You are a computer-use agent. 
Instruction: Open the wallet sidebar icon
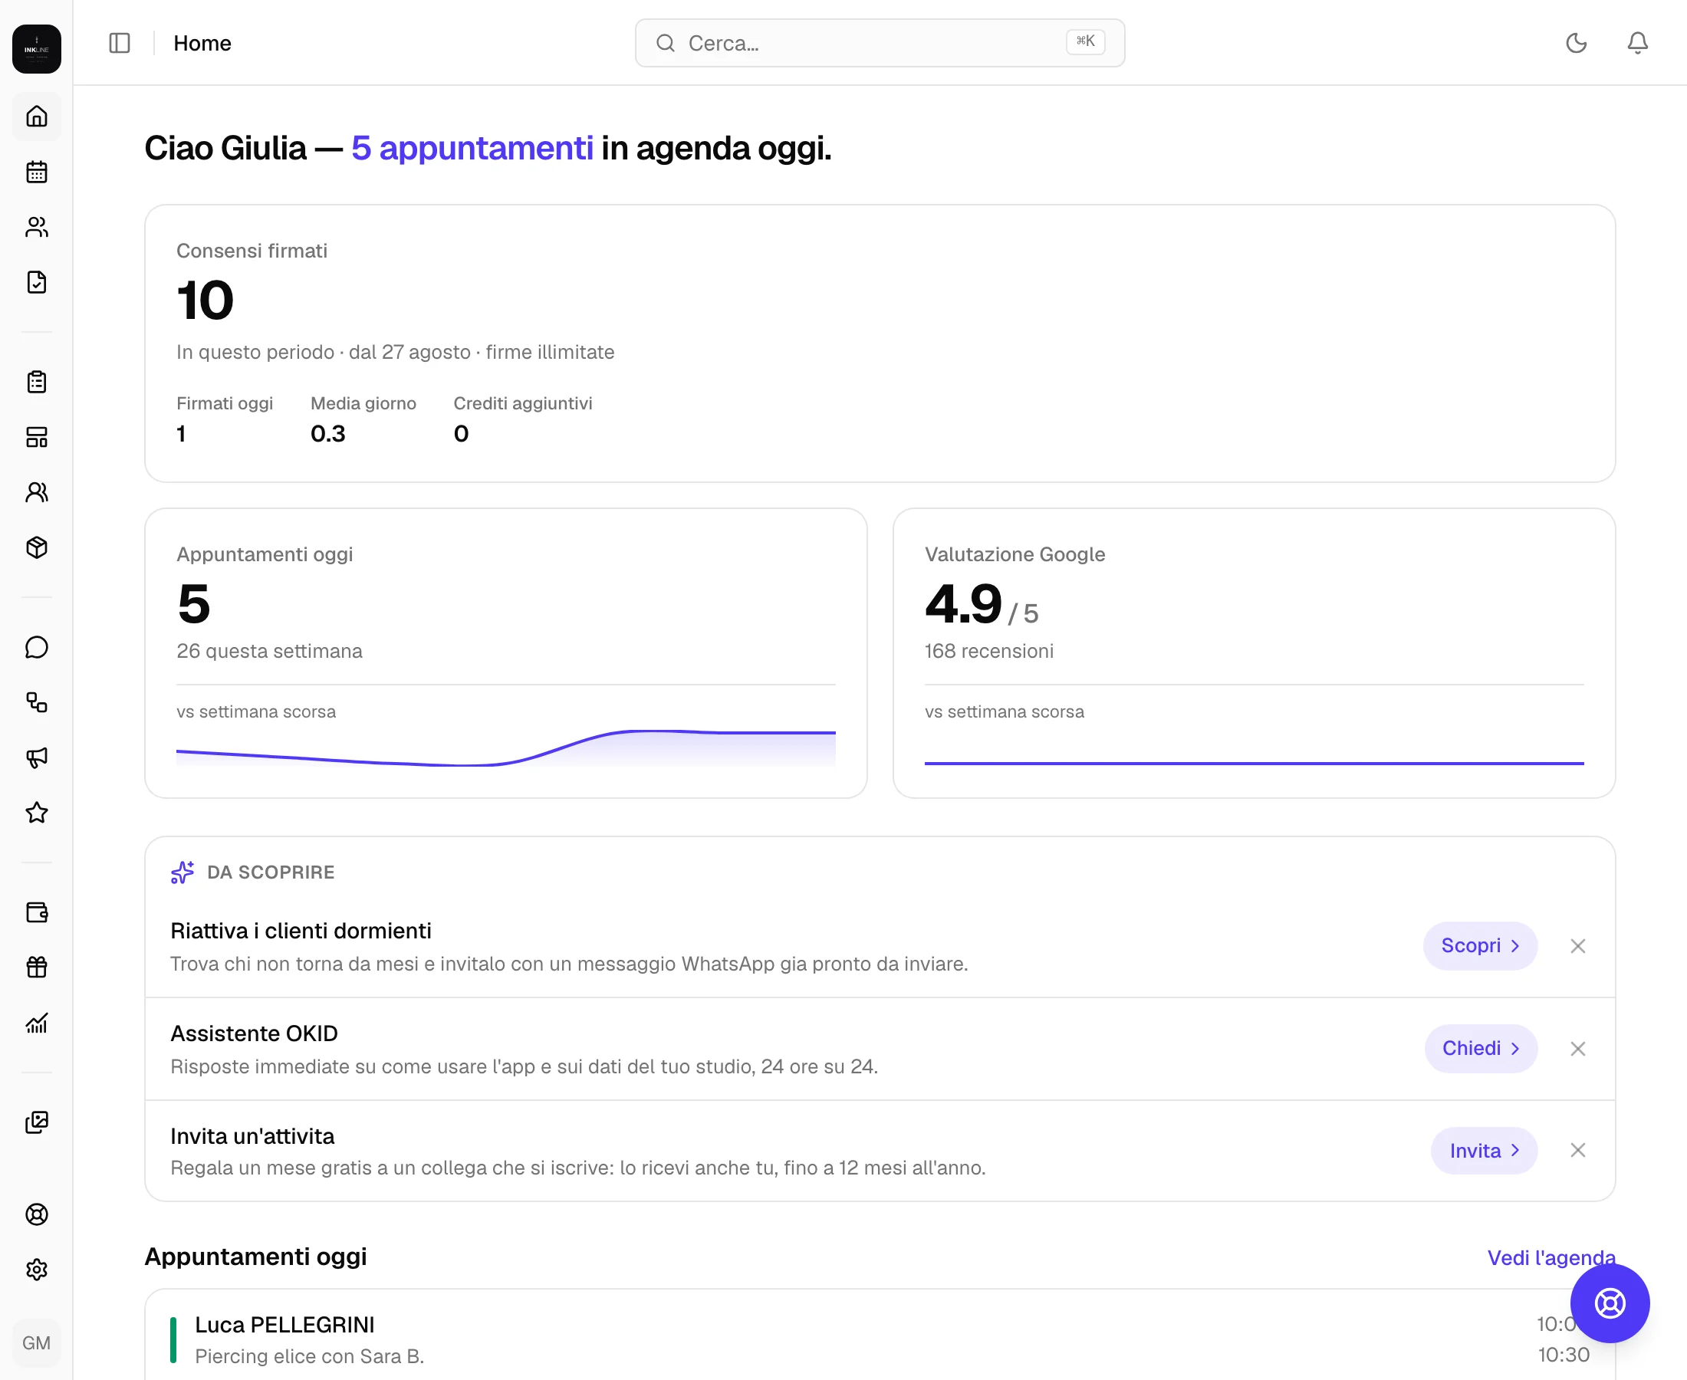37,912
